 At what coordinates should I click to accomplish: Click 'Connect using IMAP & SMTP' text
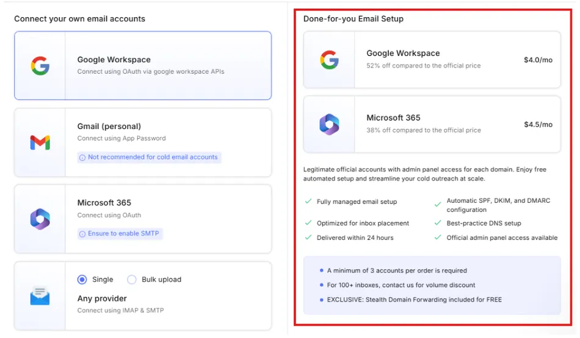pos(120,311)
